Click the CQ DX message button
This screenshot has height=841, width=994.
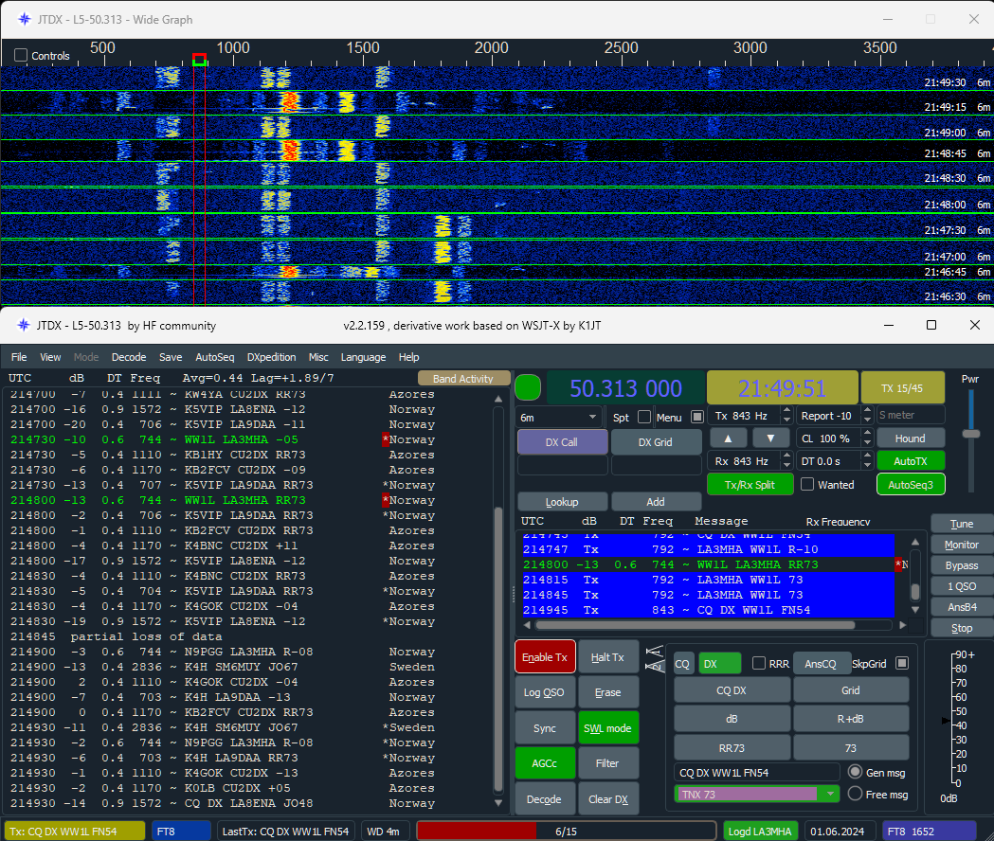732,689
